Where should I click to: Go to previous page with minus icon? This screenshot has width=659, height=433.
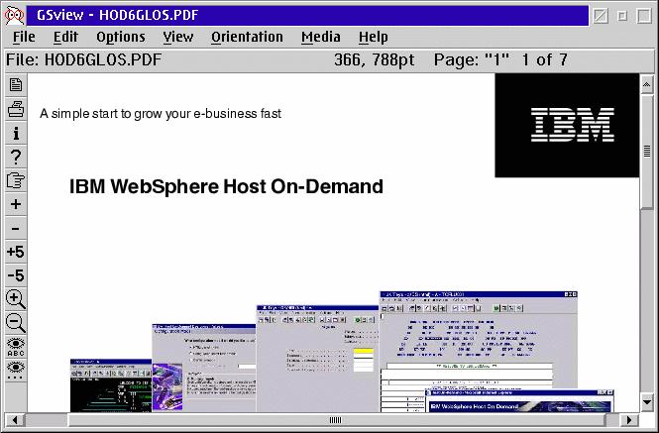[16, 228]
